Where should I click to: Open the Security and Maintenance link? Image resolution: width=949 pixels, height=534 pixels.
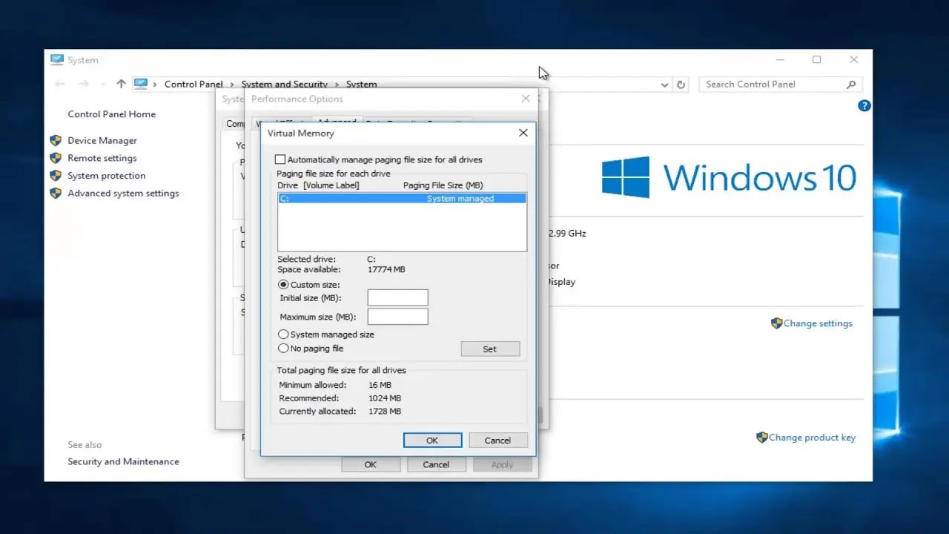coord(123,461)
